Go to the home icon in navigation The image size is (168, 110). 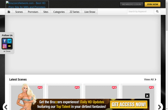pos(9,12)
